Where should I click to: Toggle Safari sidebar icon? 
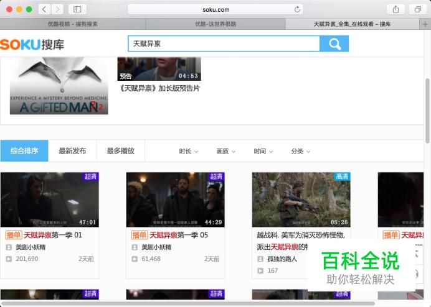tap(77, 9)
